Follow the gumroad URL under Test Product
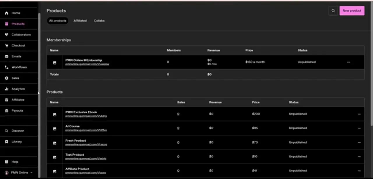 pyautogui.click(x=86, y=159)
